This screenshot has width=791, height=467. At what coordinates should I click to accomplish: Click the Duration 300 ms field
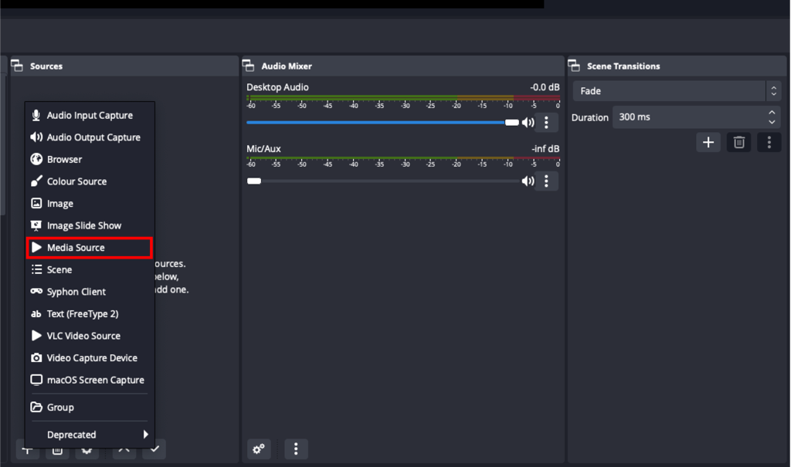tap(696, 117)
